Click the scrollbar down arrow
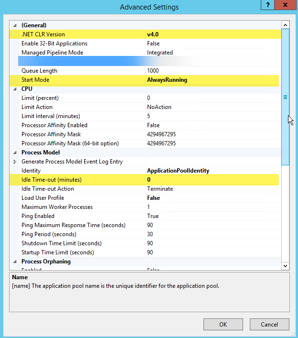Image resolution: width=298 pixels, height=338 pixels. click(285, 266)
